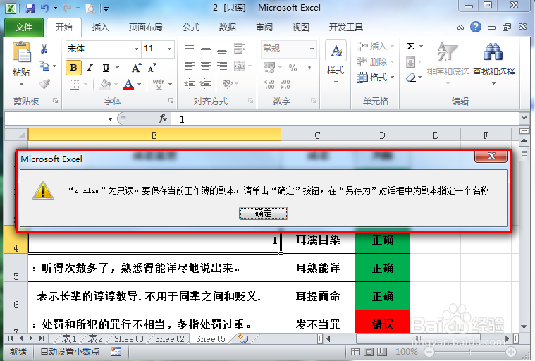Click the Merge and Center icon

point(240,66)
